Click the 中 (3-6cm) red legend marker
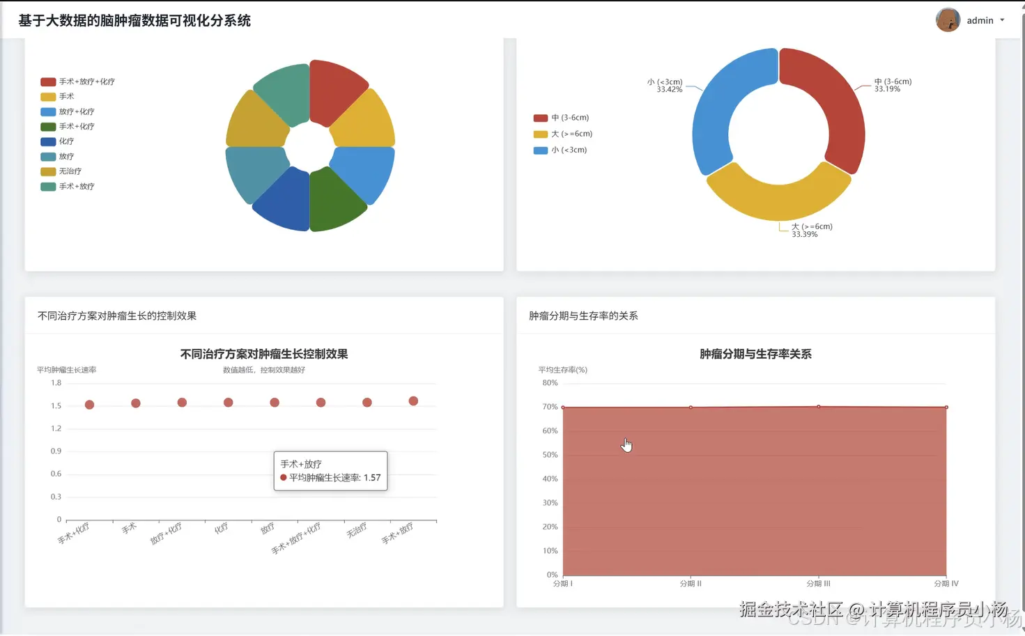1025x636 pixels. click(540, 118)
